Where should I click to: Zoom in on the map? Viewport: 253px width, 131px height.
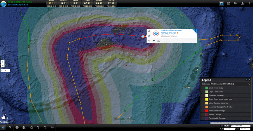tap(3, 62)
